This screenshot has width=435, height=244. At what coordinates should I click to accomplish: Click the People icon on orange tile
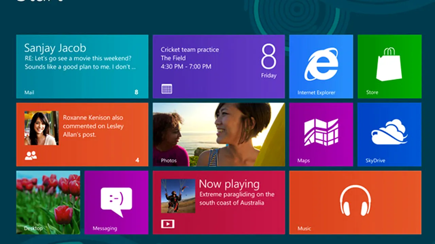click(31, 156)
